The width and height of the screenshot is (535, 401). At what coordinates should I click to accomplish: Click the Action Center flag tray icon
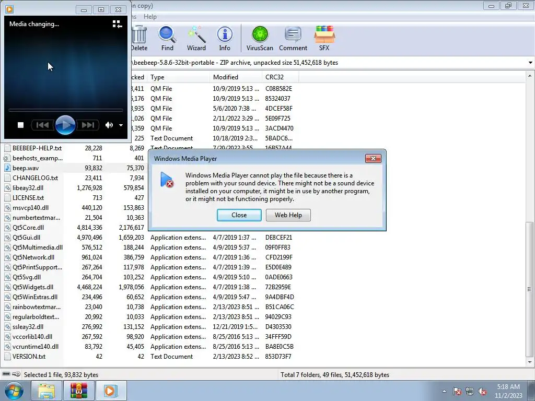click(457, 391)
